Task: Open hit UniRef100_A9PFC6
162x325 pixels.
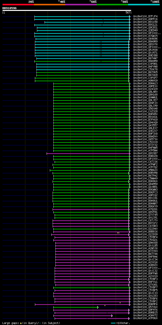Action: [x=145, y=19]
